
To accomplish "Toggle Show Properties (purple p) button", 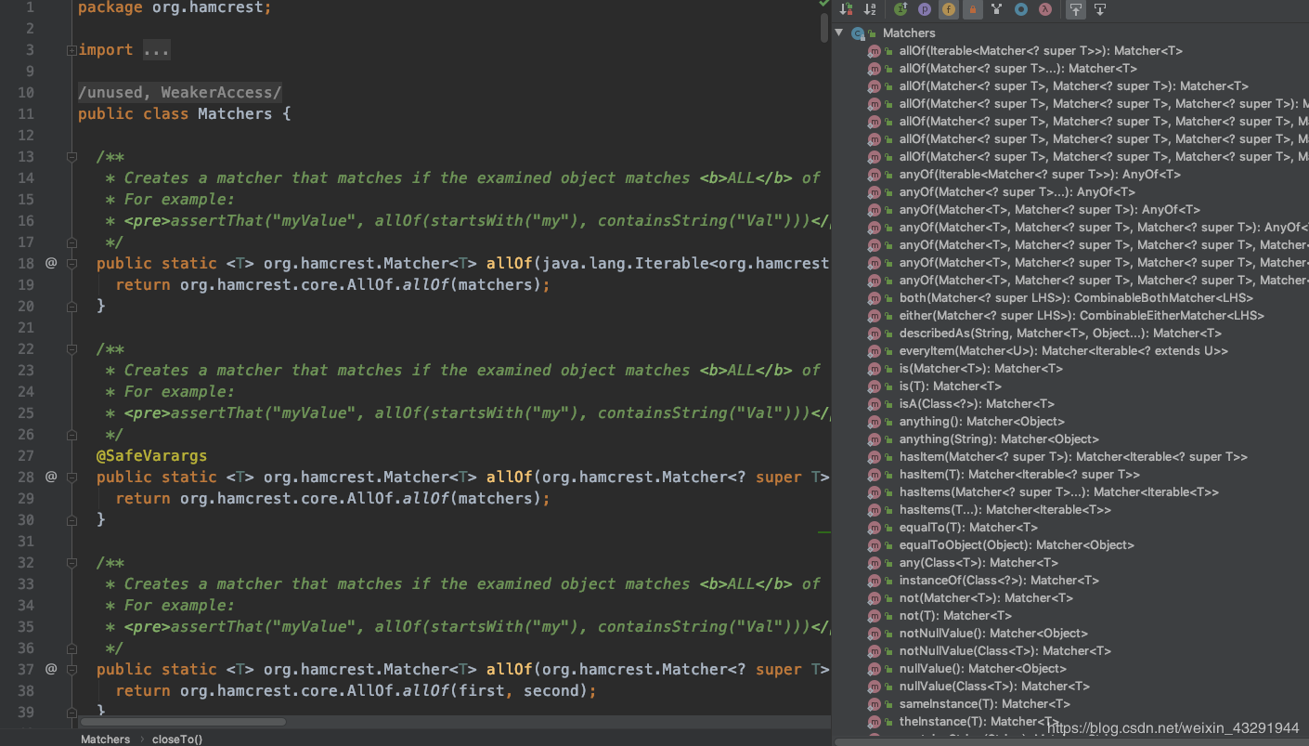I will click(925, 9).
